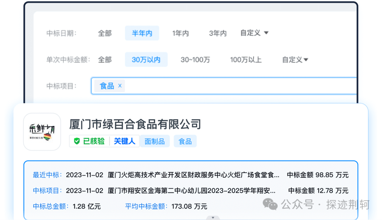382x220 pixels.
Task: Open 自定义 dropdown for 中标日期
Action: point(254,33)
